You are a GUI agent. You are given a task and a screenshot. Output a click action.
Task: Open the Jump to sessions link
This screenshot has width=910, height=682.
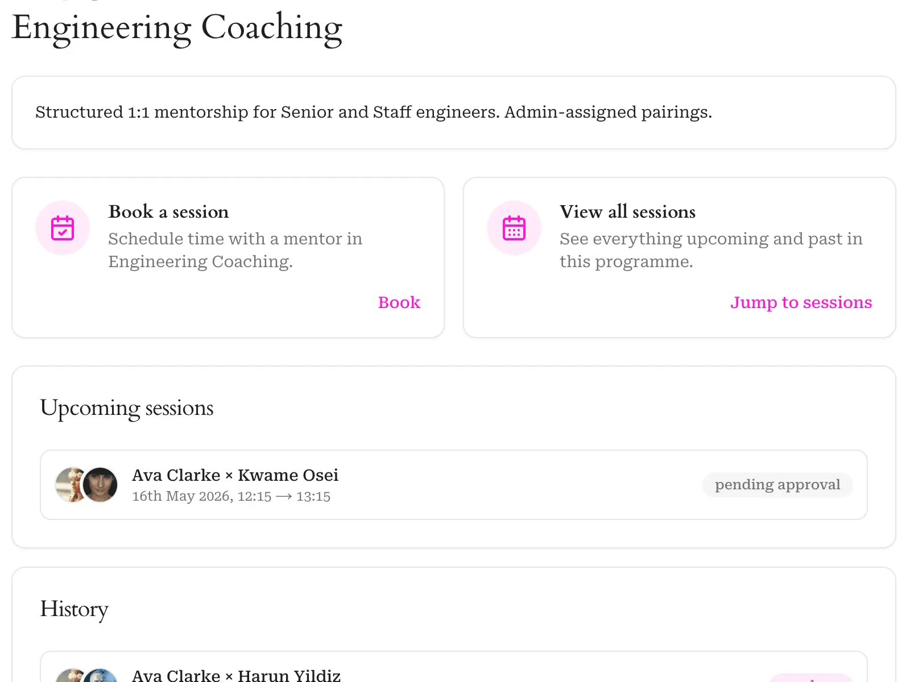(x=801, y=302)
